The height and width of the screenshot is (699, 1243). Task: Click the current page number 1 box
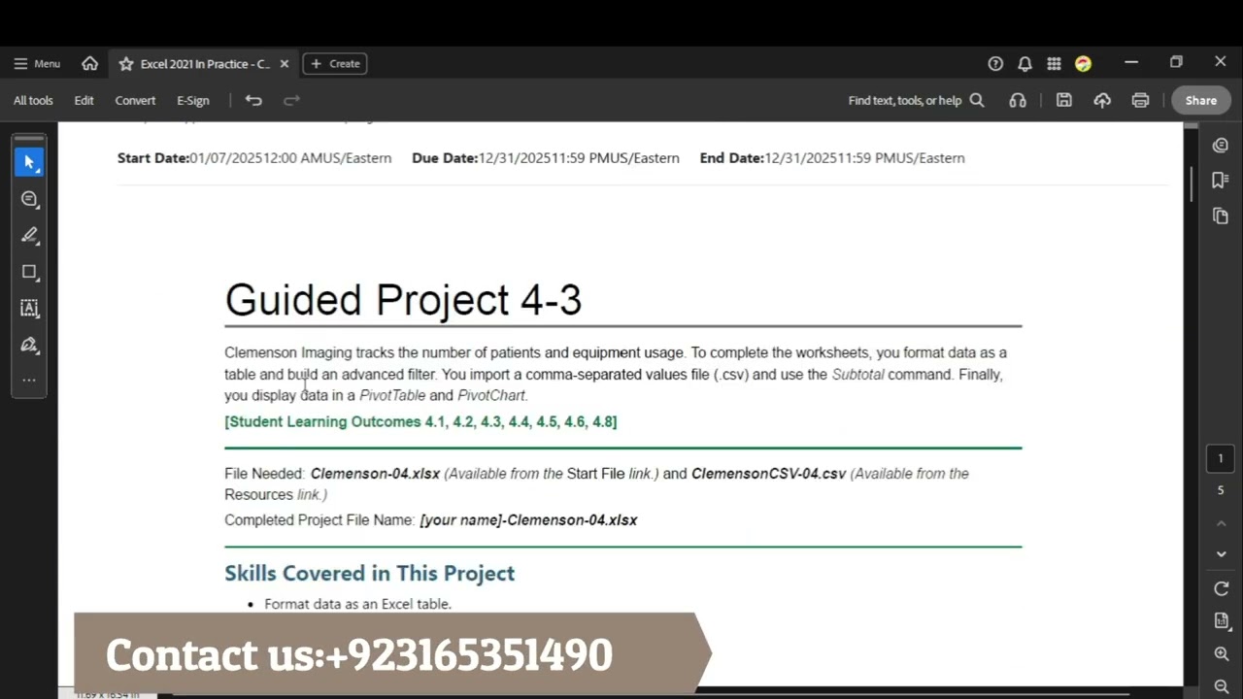point(1221,458)
